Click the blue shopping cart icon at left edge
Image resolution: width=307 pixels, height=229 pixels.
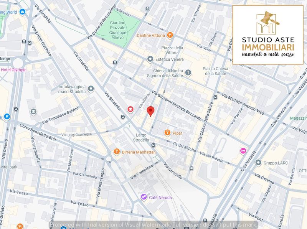(6, 117)
